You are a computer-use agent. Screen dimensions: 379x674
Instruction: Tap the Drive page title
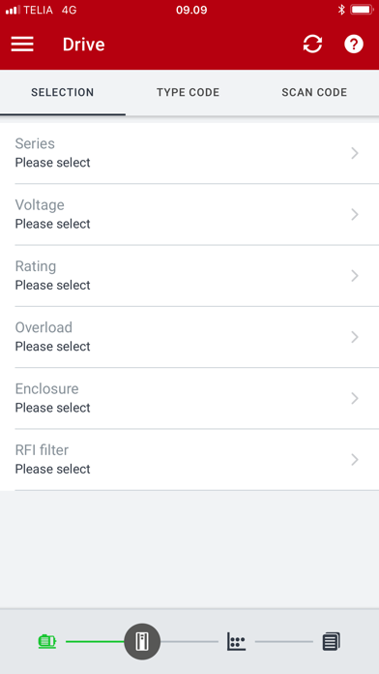click(84, 45)
